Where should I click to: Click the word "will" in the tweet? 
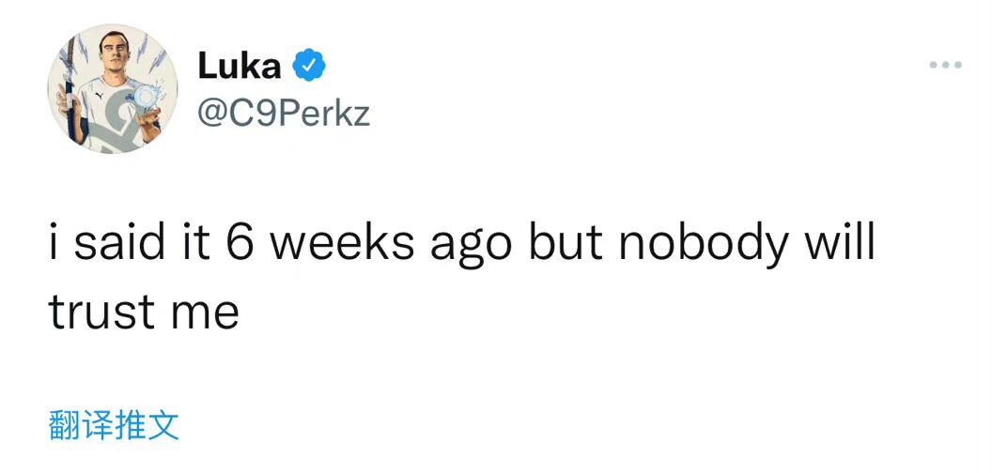pyautogui.click(x=840, y=243)
